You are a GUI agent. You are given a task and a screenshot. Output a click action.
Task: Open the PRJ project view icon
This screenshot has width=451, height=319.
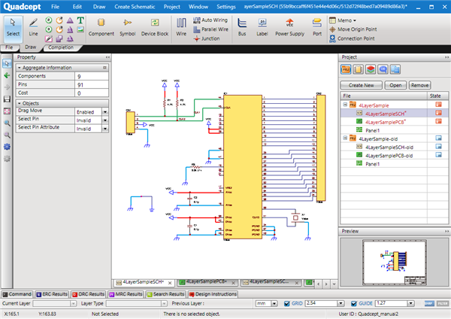pos(346,69)
